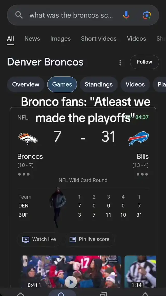Switch to the News tab
Viewport: 166px width, 296px height.
[32, 39]
